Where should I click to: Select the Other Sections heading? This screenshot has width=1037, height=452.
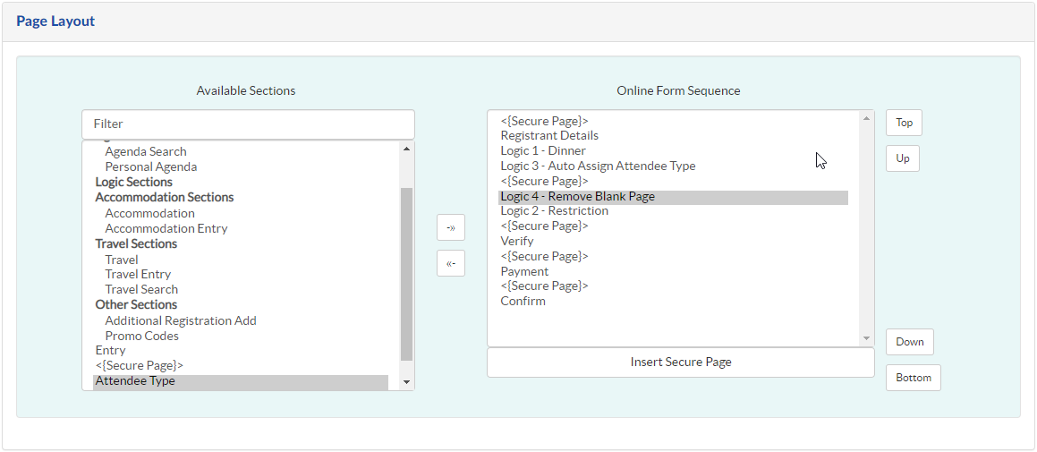pos(136,304)
